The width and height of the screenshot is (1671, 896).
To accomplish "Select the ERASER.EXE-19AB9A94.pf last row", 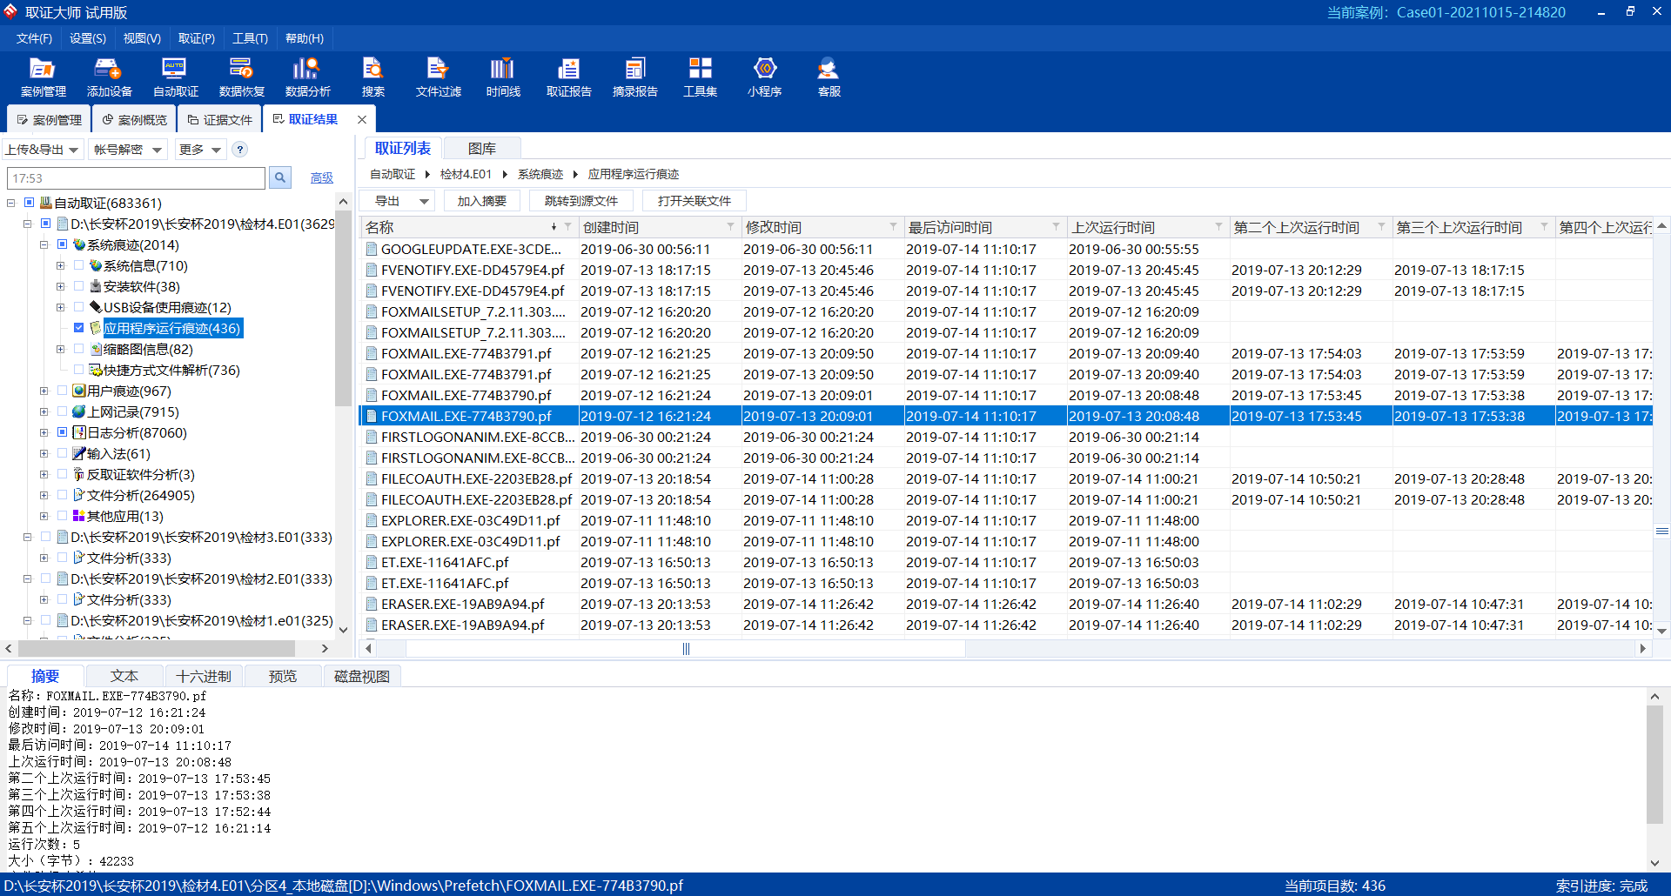I will [1005, 625].
